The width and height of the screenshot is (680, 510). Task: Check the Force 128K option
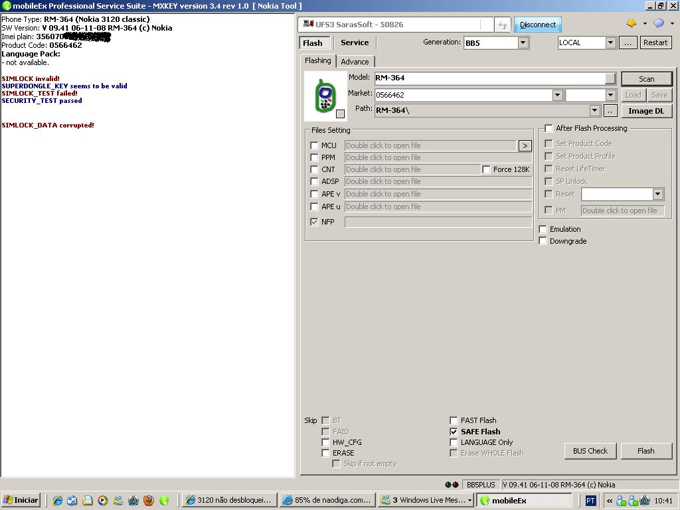click(486, 169)
